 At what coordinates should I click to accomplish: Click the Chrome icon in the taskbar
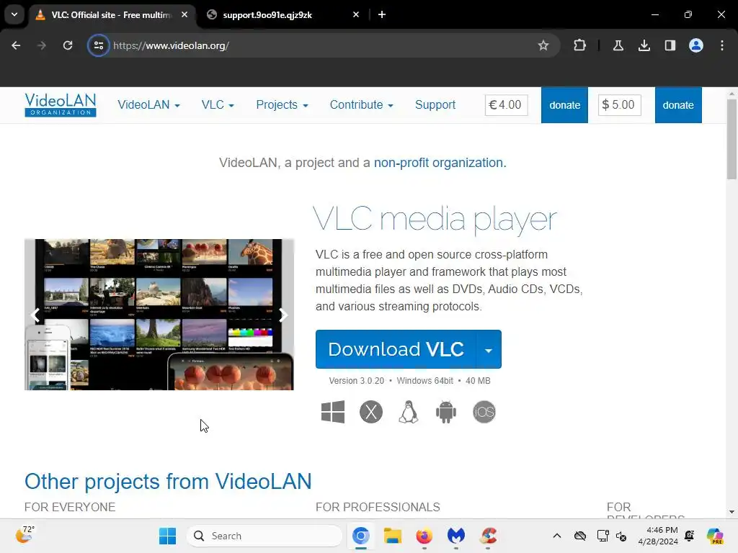(361, 536)
